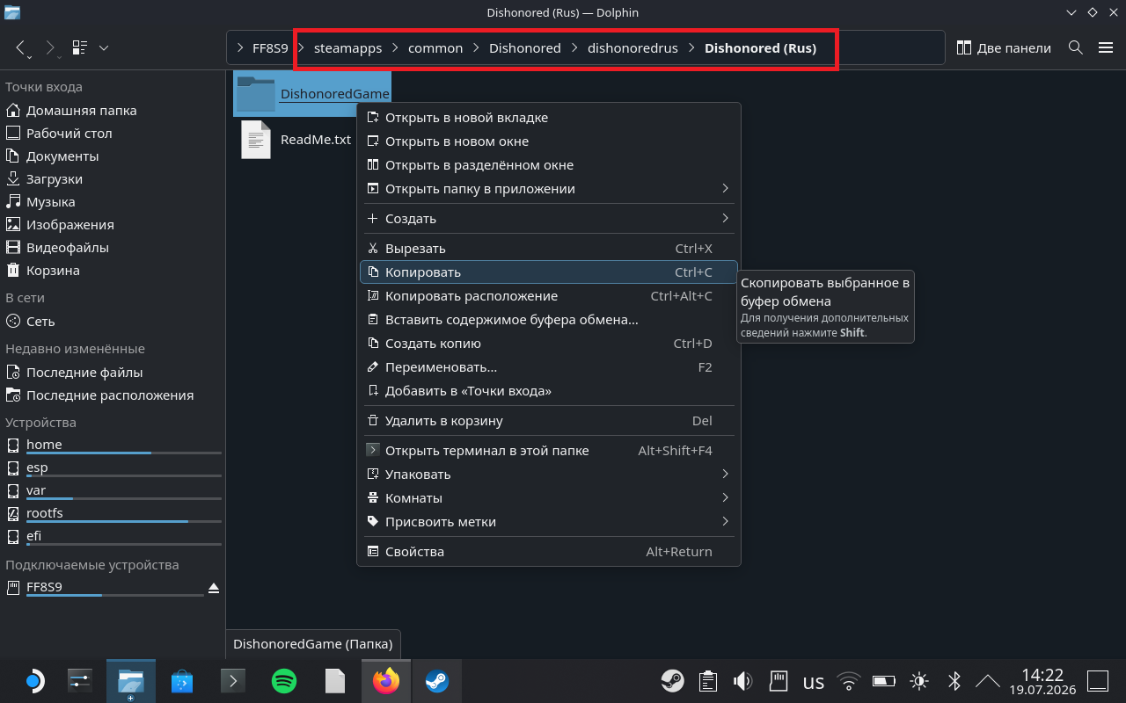Open the view mode dropdown arrow

click(x=104, y=47)
